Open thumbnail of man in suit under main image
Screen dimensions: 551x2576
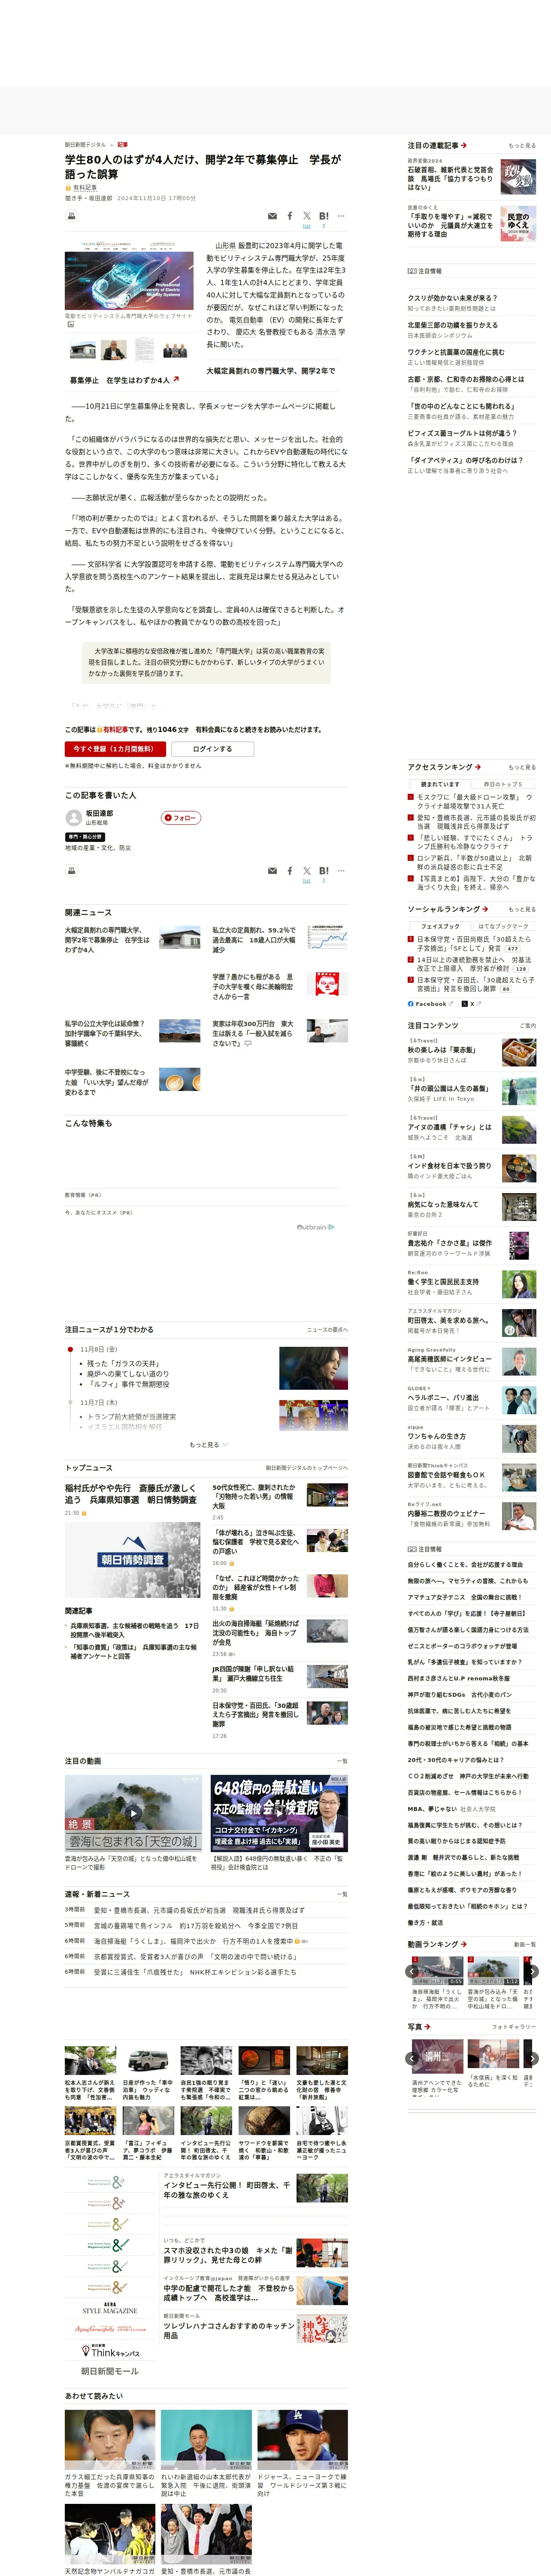click(x=114, y=349)
